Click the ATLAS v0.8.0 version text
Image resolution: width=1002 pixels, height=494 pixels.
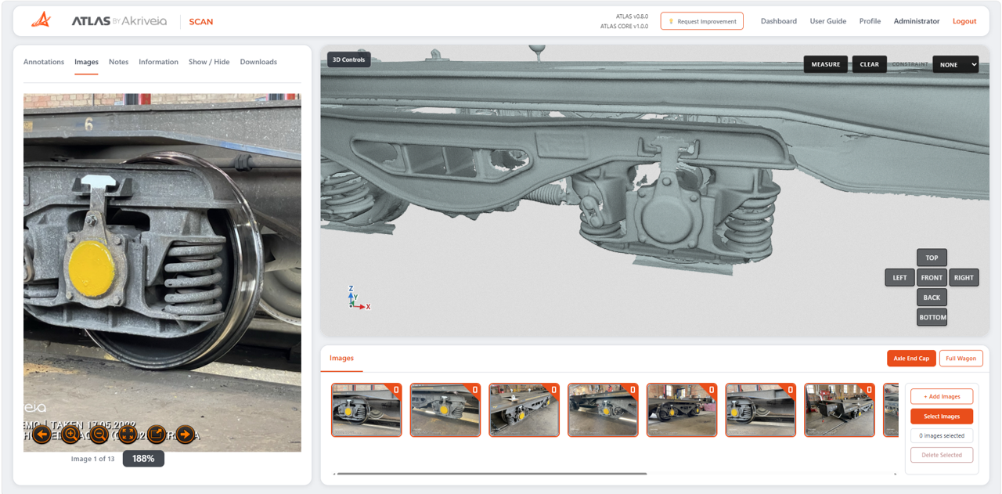point(632,16)
